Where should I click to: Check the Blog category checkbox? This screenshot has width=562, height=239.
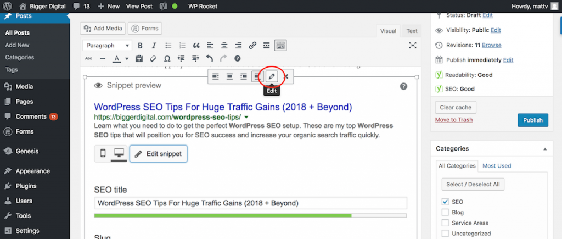445,213
